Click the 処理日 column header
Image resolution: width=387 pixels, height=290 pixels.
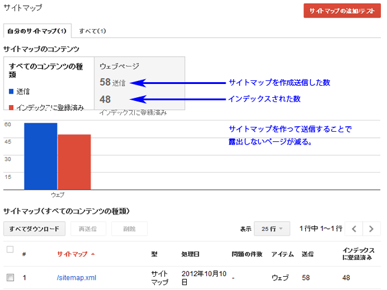(x=190, y=254)
